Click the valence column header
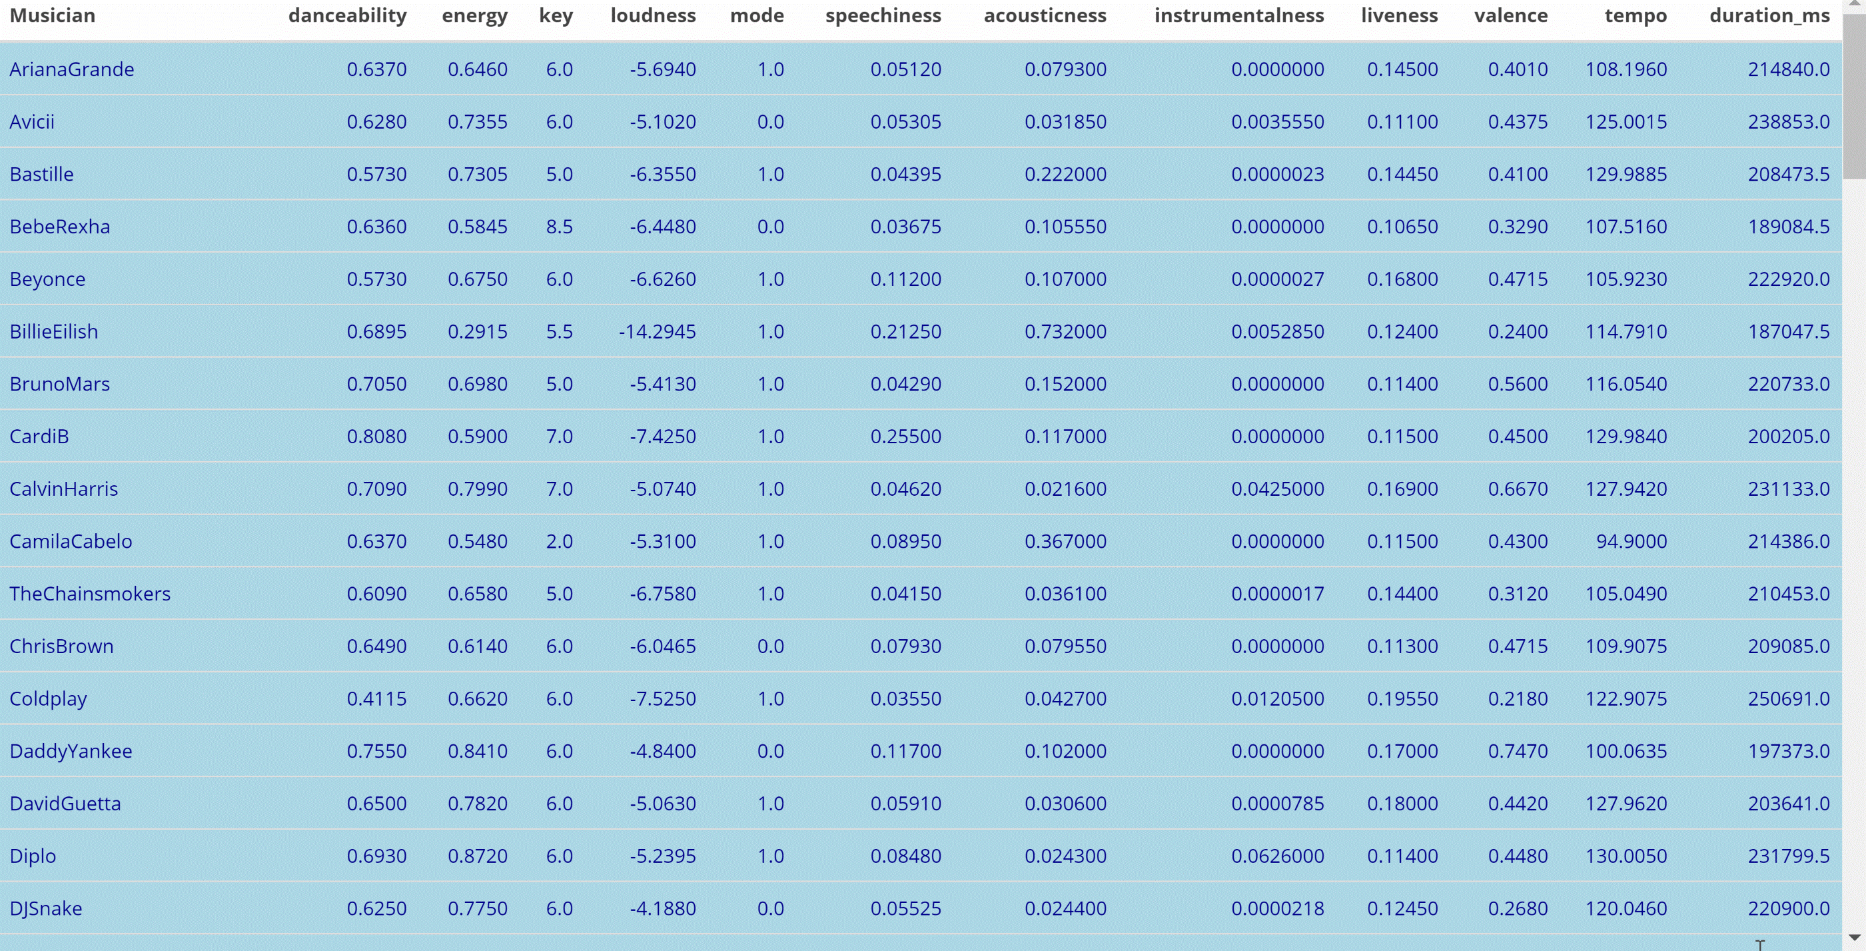Viewport: 1866px width, 951px height. coord(1510,16)
